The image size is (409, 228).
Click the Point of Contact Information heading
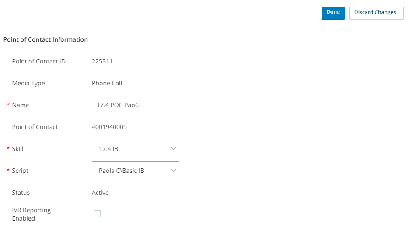pos(45,39)
